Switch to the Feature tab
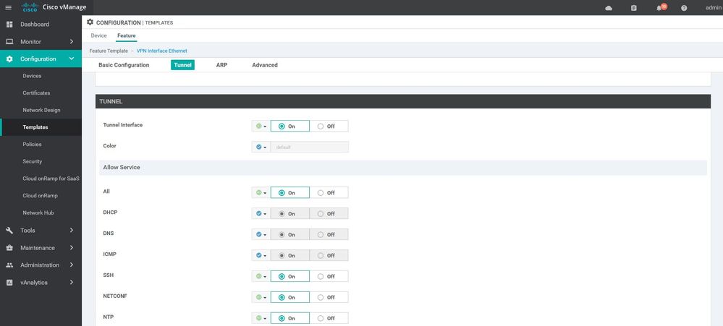Screen dimensions: 723x326 (127, 35)
